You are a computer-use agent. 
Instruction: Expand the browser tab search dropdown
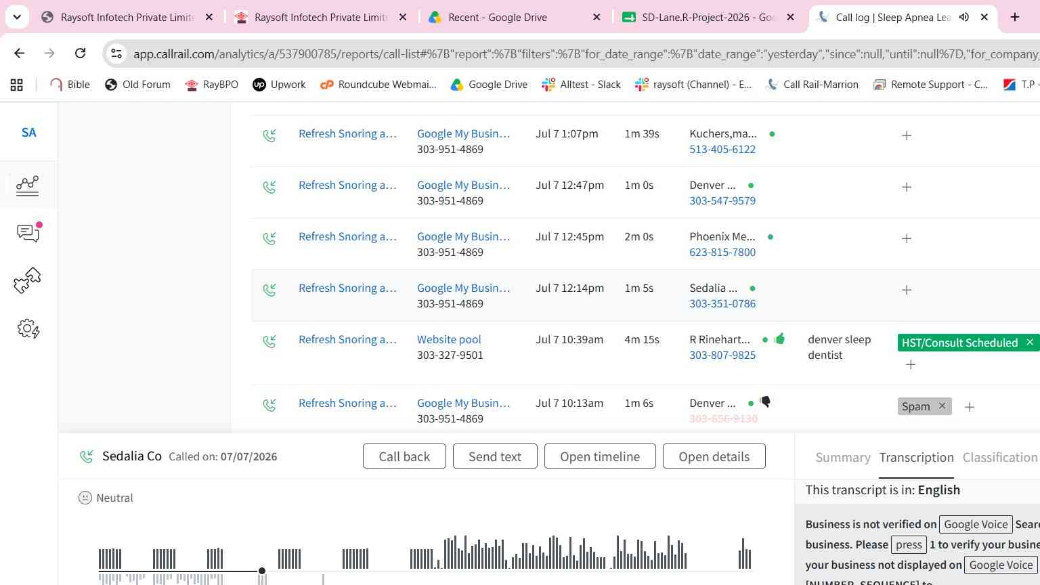17,17
